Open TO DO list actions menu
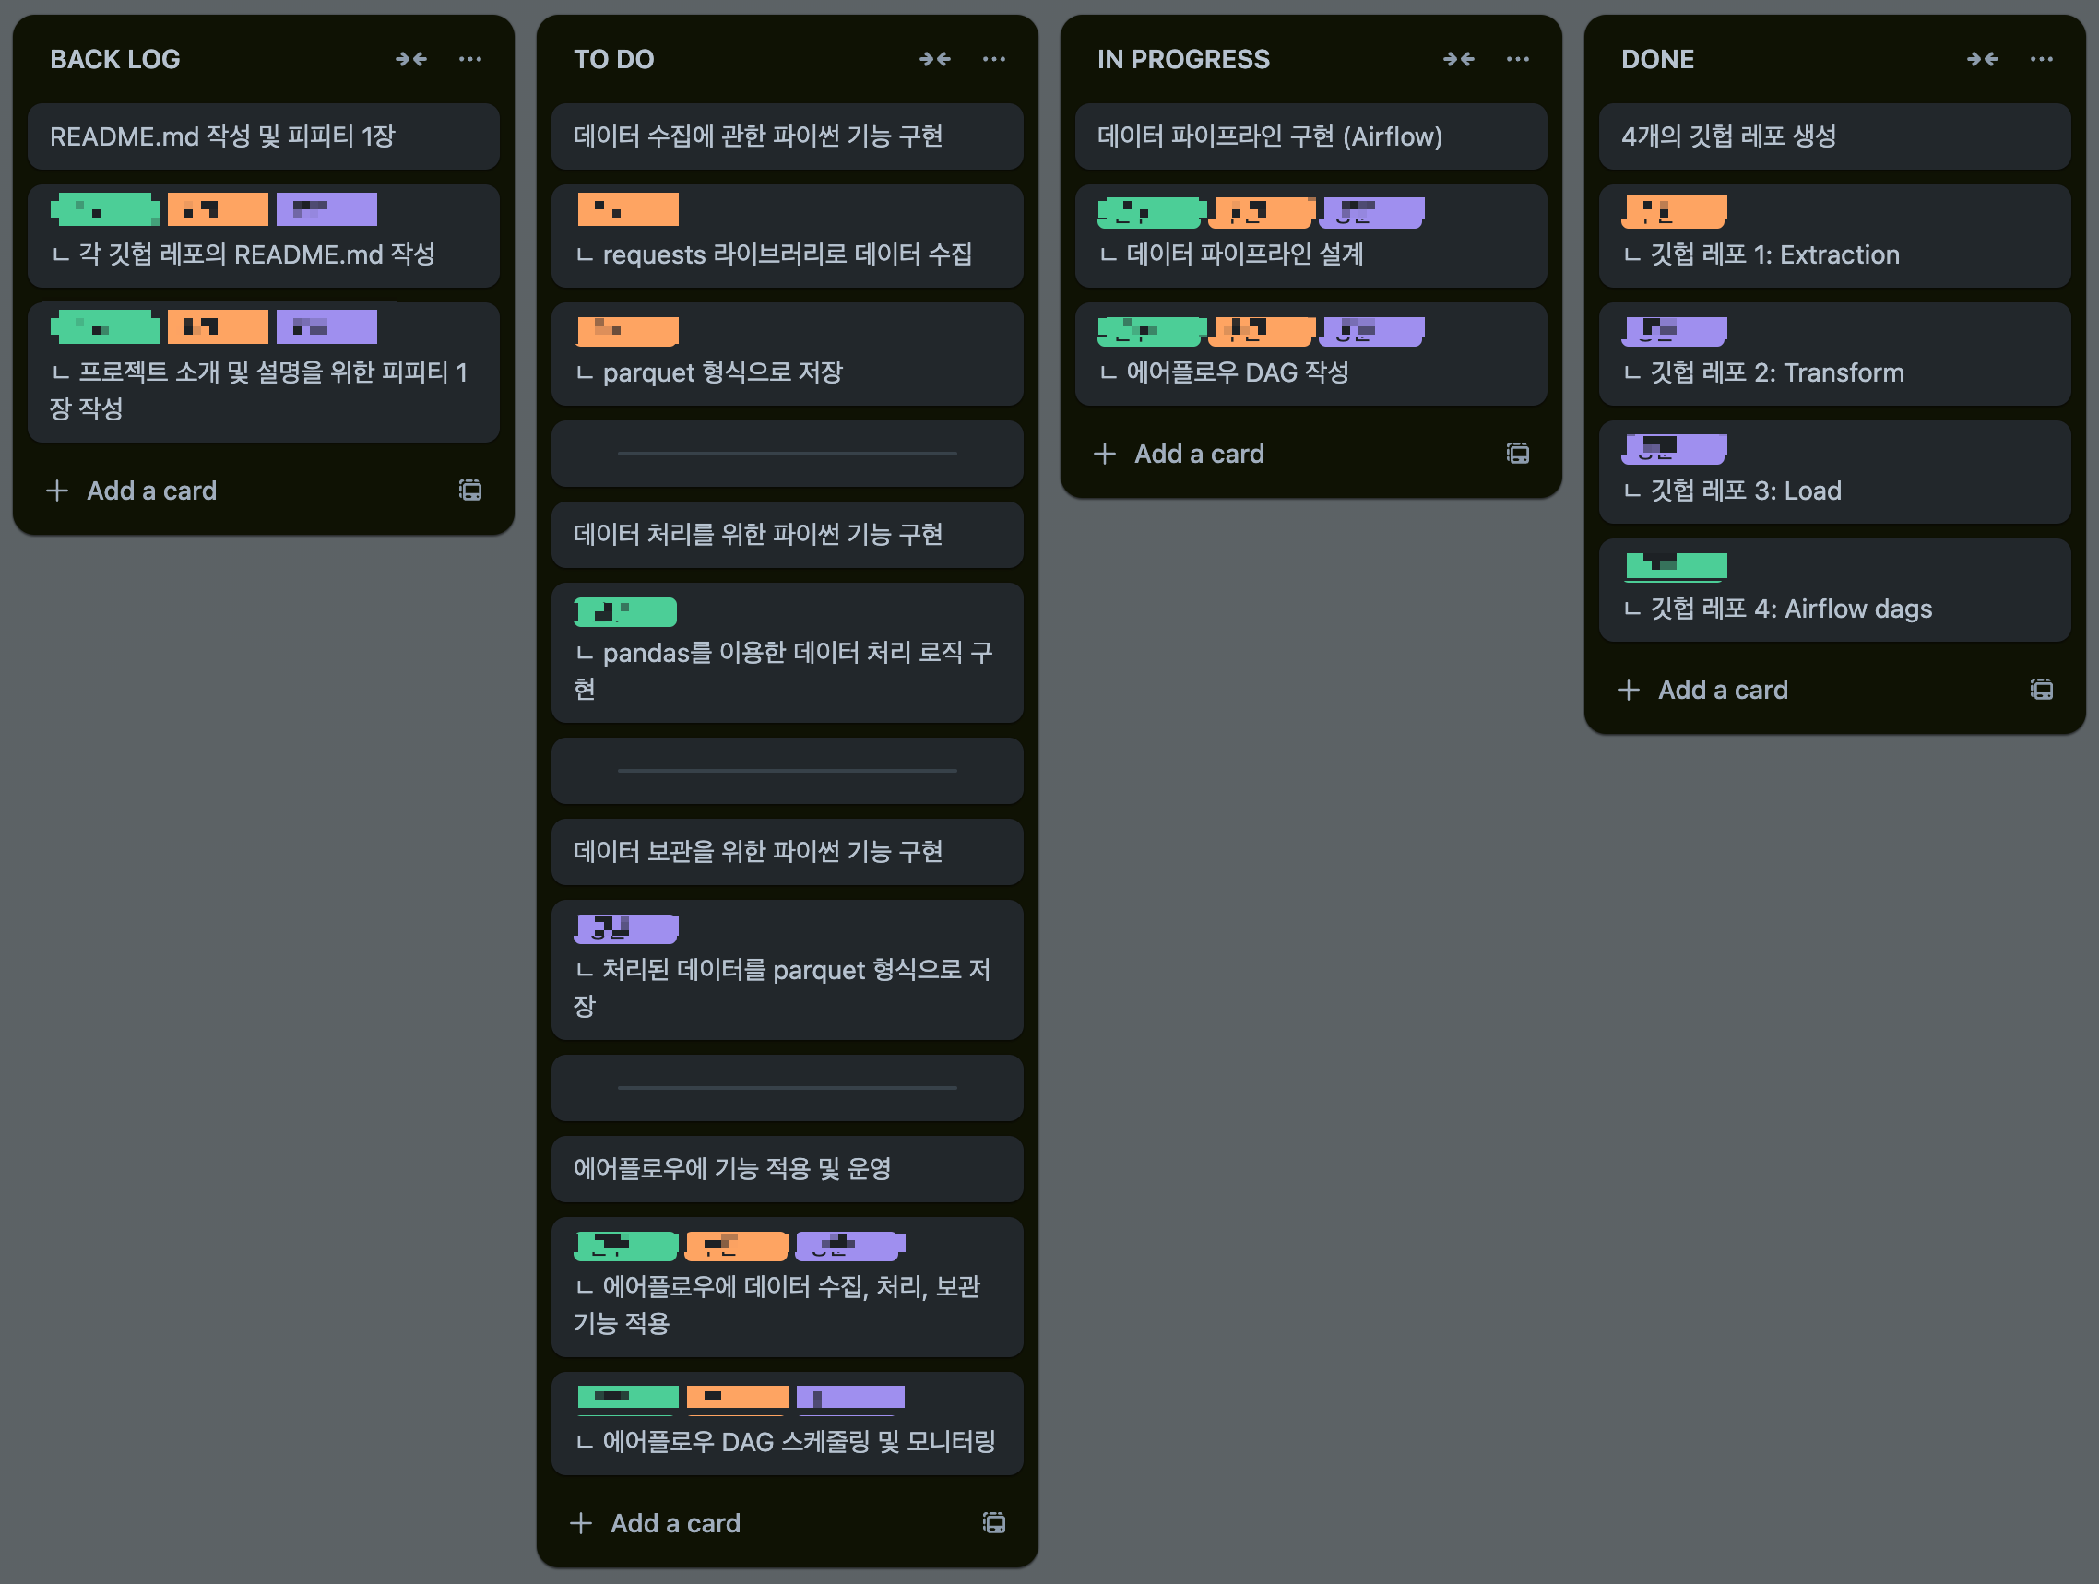The width and height of the screenshot is (2099, 1584). 993,59
